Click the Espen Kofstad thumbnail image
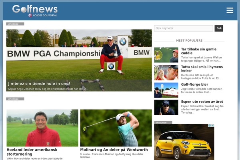Image resolution: width=240 pixels, height=160 pixels. [166, 107]
